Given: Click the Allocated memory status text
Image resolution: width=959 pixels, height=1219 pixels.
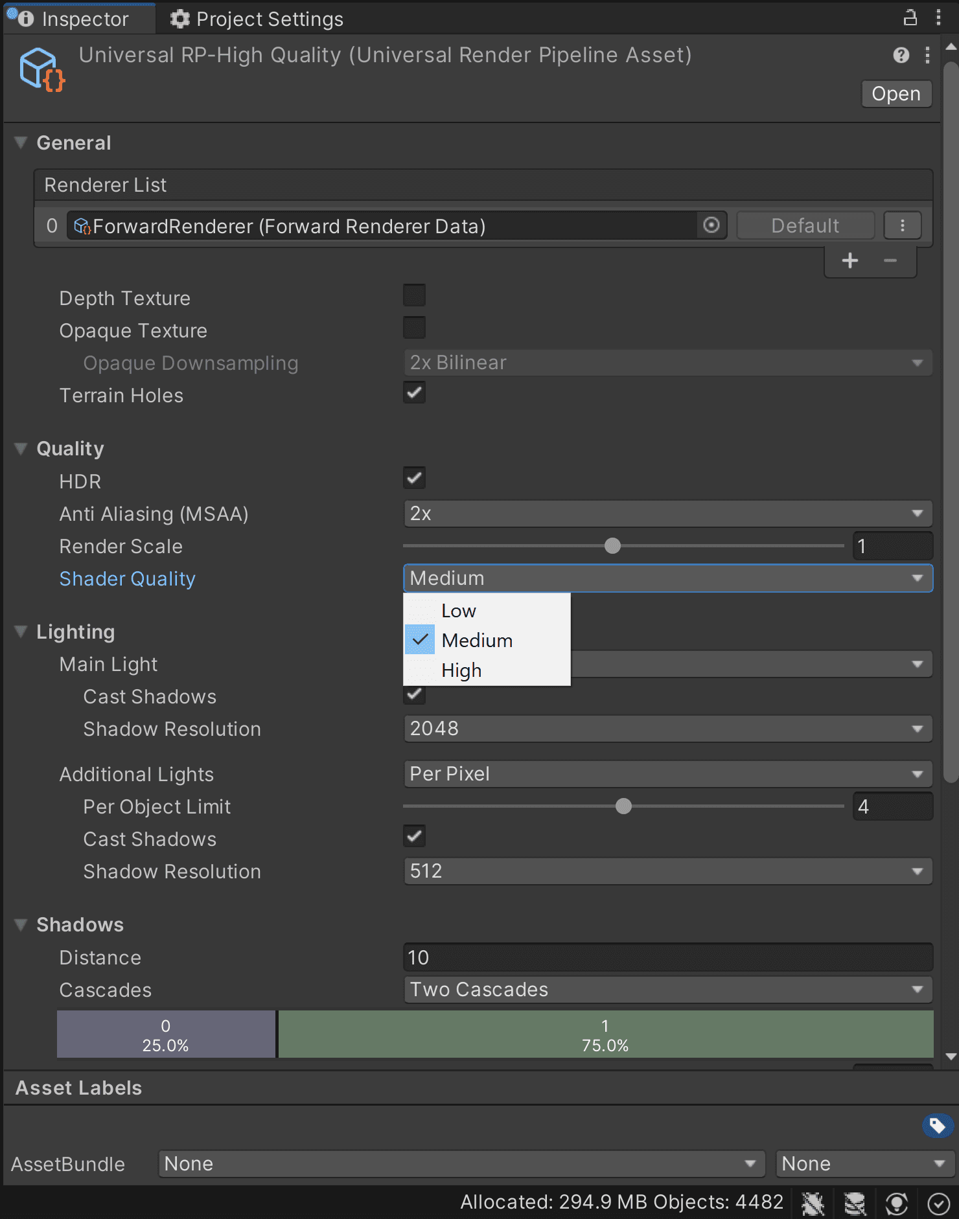Looking at the screenshot, I should (x=621, y=1202).
